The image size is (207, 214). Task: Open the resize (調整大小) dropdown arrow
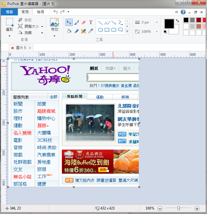click(x=42, y=26)
